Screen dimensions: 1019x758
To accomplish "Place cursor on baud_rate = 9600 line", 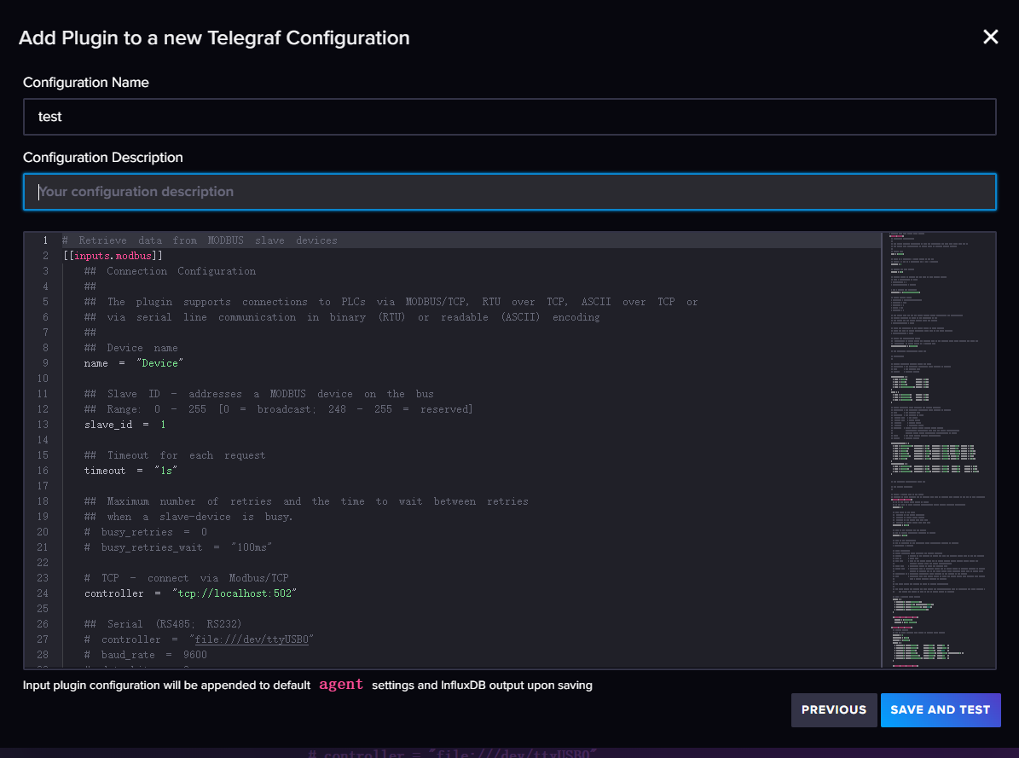I will pos(145,655).
